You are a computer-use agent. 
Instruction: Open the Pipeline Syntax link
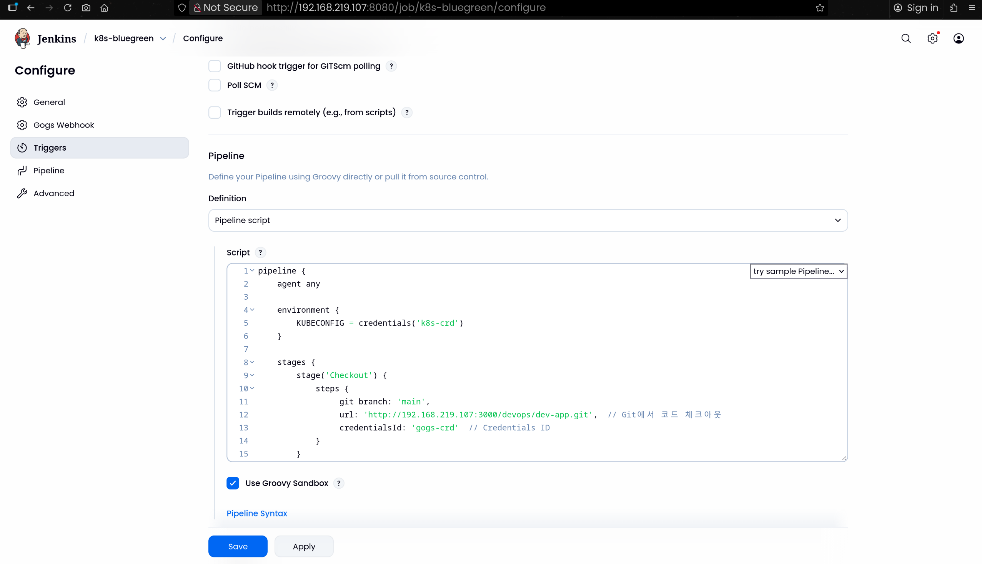pyautogui.click(x=256, y=513)
